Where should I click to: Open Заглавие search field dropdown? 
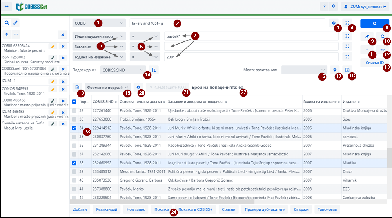99,47
